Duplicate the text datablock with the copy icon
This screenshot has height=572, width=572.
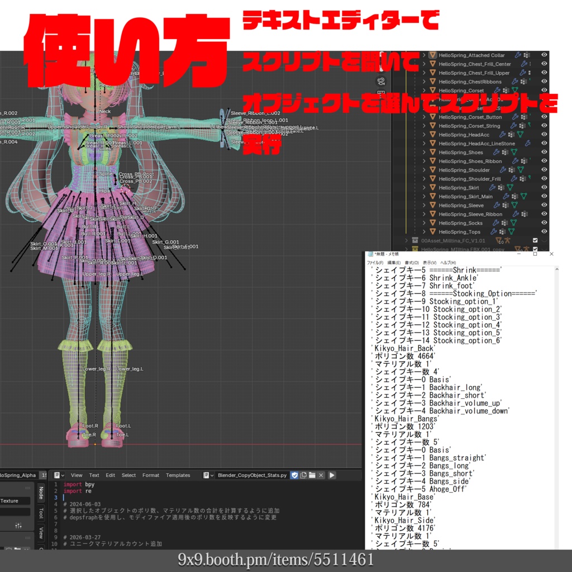coord(303,475)
